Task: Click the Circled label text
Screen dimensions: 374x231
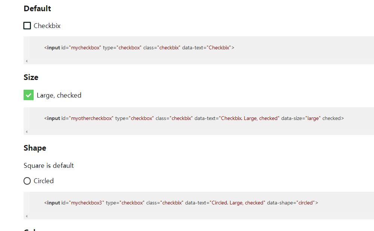Action: tap(44, 181)
